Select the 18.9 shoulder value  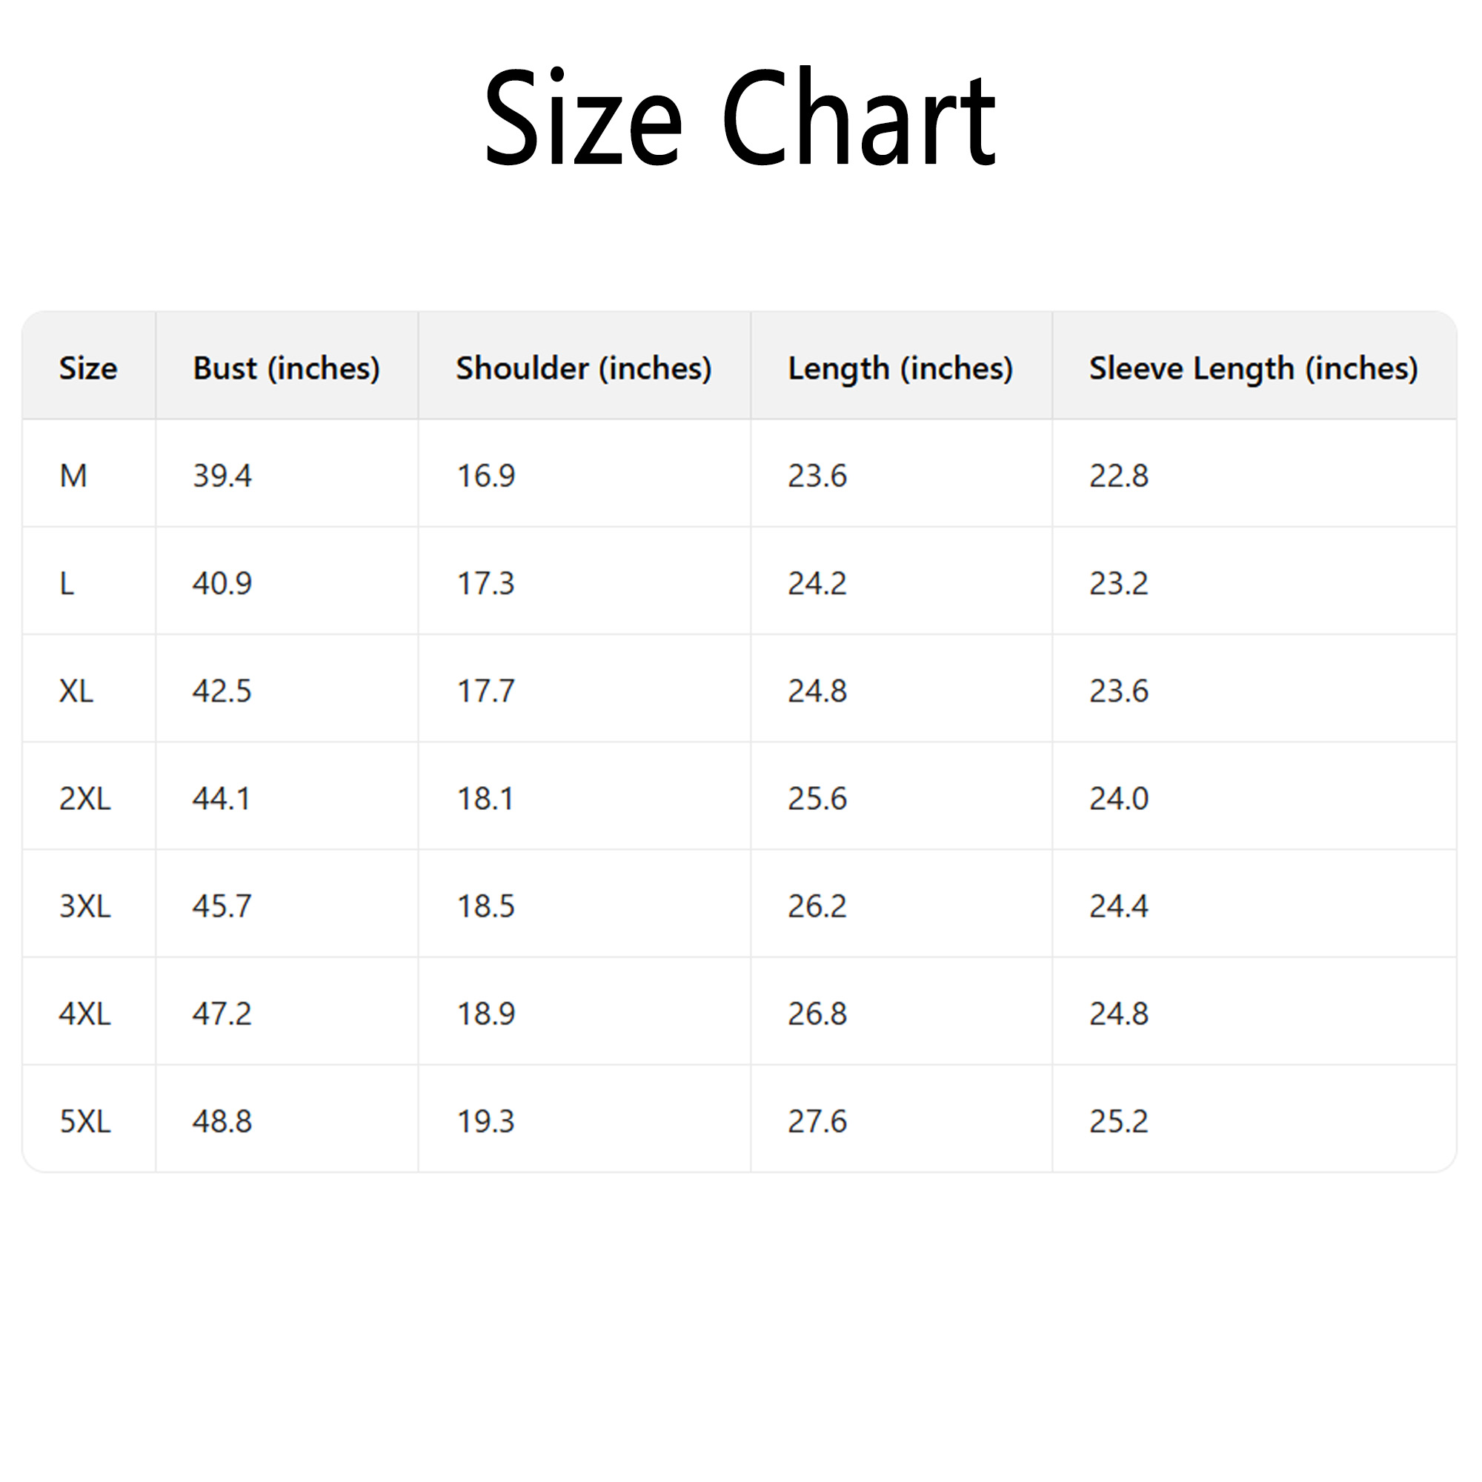pos(485,1014)
